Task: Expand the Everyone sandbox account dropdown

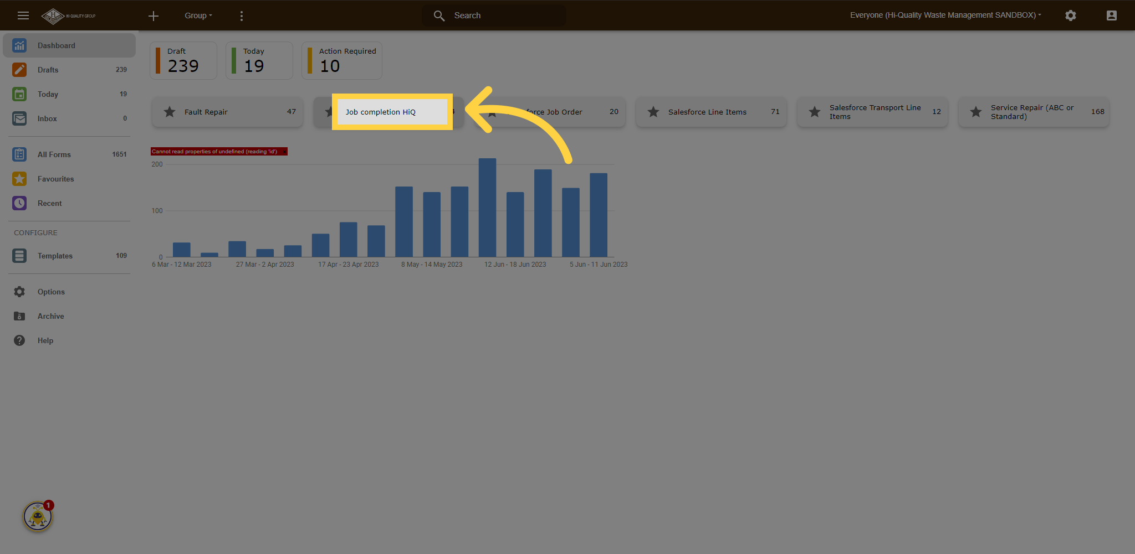Action: click(x=945, y=15)
